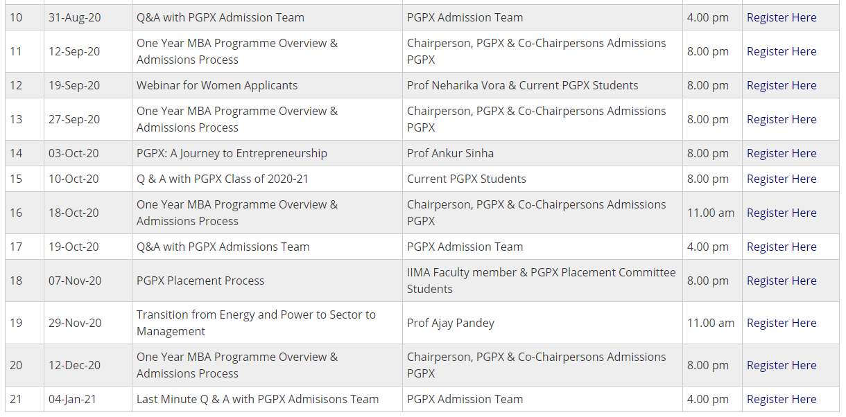Register for the PGPX Placement Process session

[x=782, y=281]
